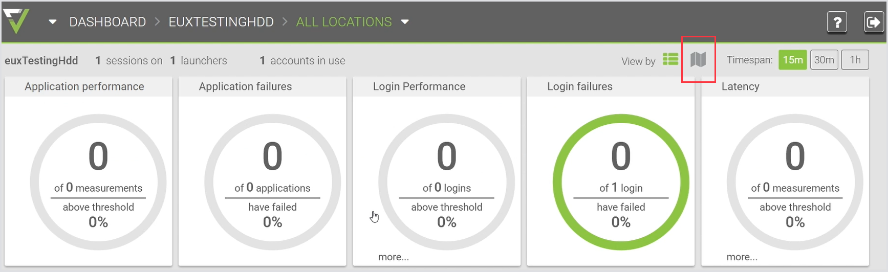Click DASHBOARD in the breadcrumb
The image size is (888, 272).
(107, 22)
